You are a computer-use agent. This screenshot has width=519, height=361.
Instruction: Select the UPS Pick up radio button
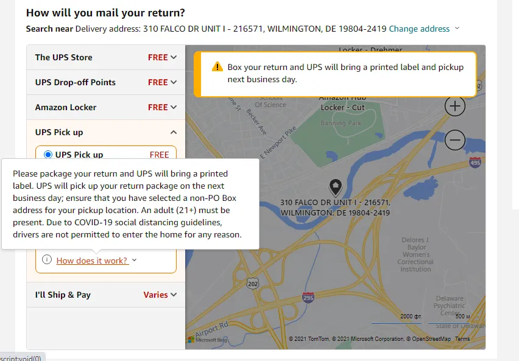tap(48, 155)
